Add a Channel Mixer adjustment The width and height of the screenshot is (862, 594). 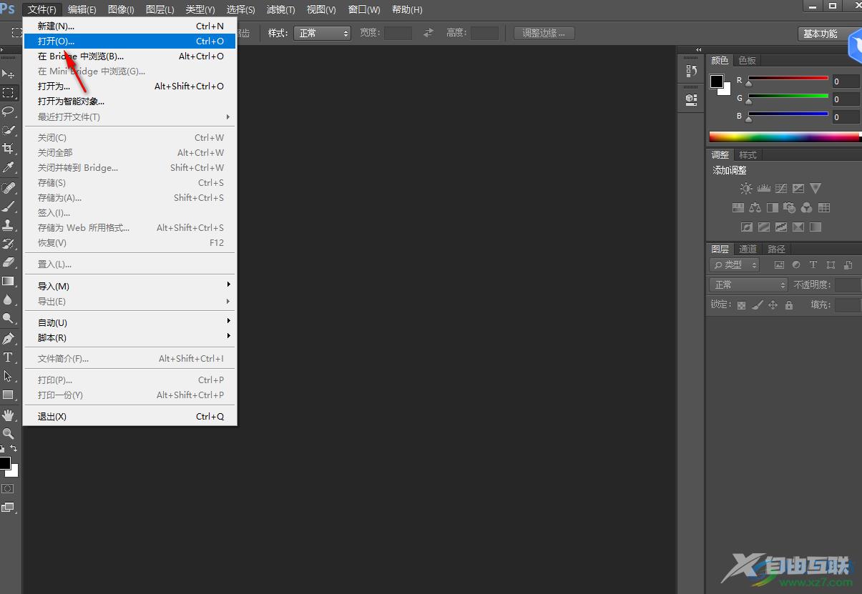click(x=806, y=208)
